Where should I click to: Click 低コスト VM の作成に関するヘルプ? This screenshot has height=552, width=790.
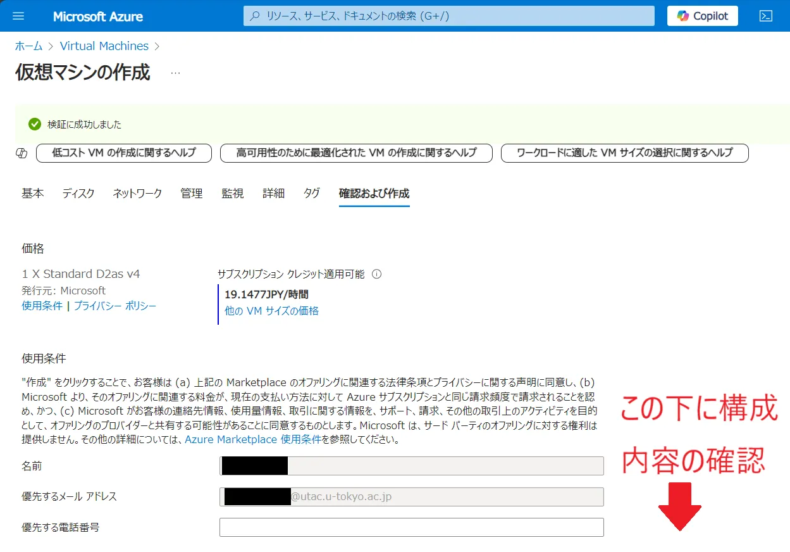click(124, 153)
